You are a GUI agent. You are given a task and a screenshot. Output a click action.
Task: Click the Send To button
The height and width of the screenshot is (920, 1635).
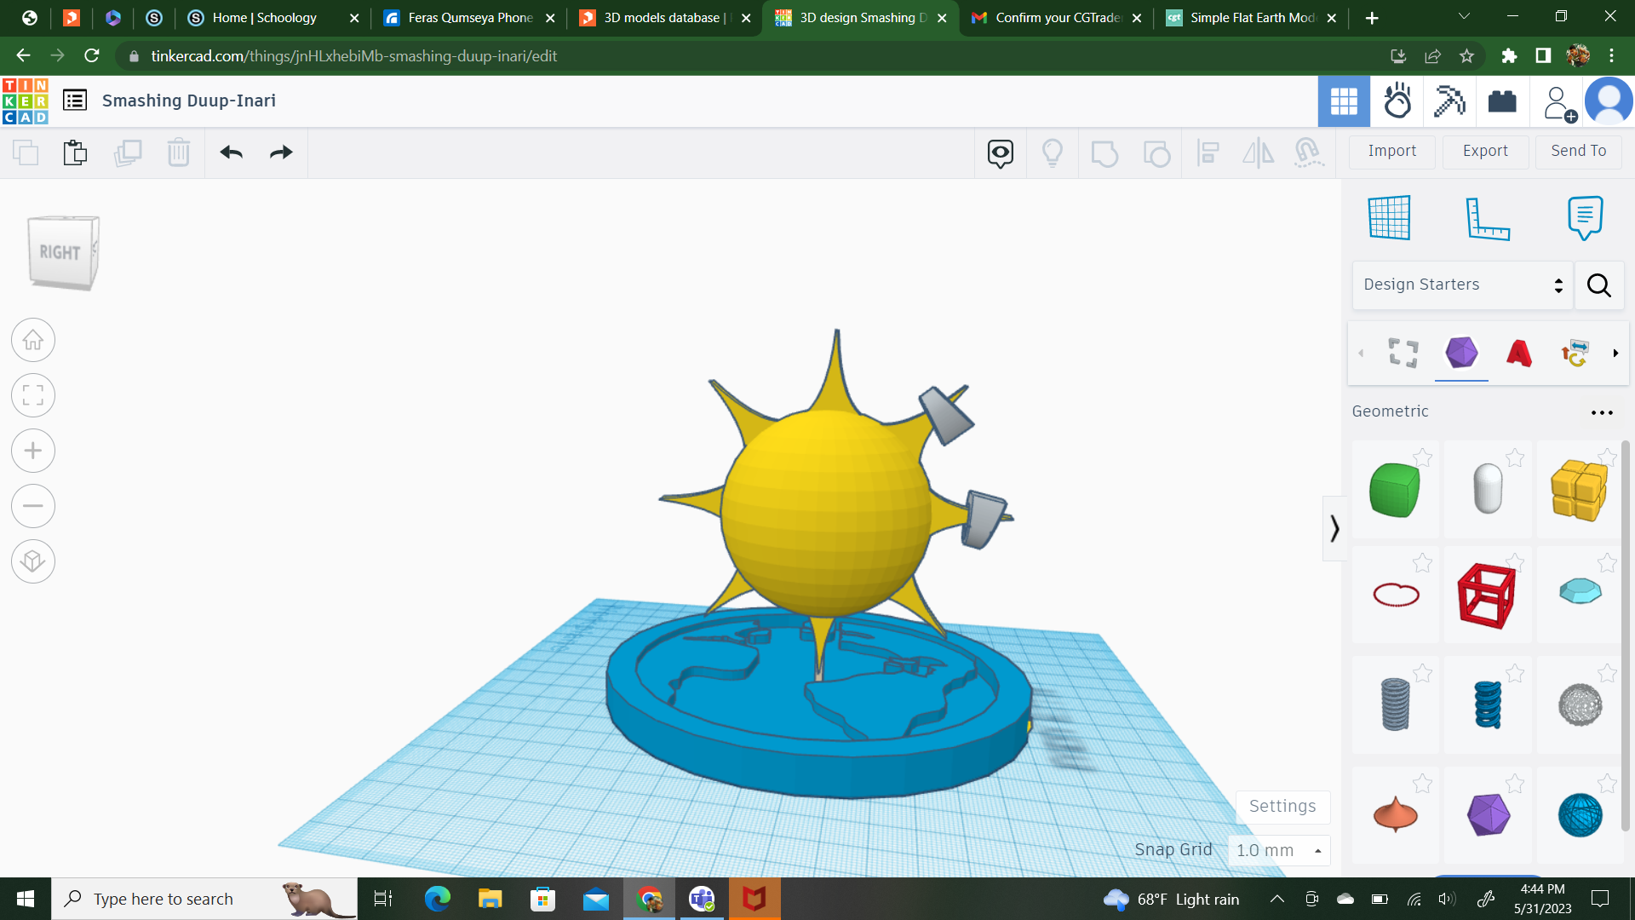(x=1578, y=151)
